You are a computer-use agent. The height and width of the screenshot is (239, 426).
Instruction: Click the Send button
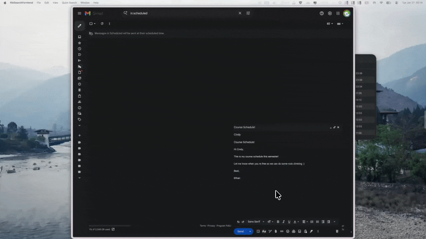[x=240, y=231]
